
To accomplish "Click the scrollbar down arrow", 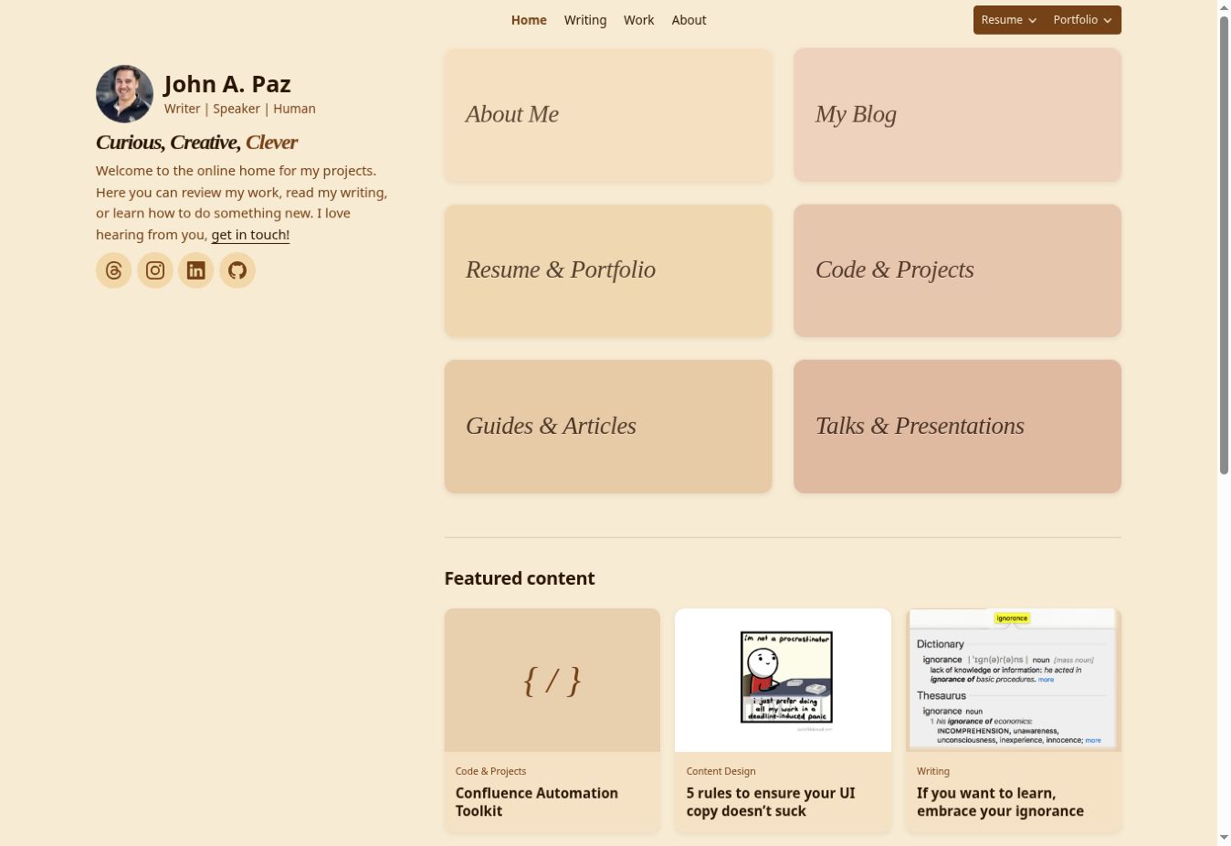I will [1224, 838].
